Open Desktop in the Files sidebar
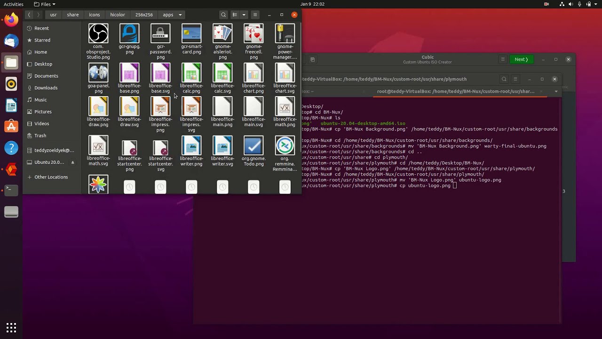Viewport: 602px width, 339px height. pos(52,64)
